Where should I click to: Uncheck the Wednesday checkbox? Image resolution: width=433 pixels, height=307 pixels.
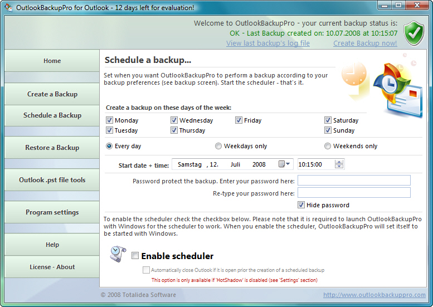pyautogui.click(x=174, y=120)
